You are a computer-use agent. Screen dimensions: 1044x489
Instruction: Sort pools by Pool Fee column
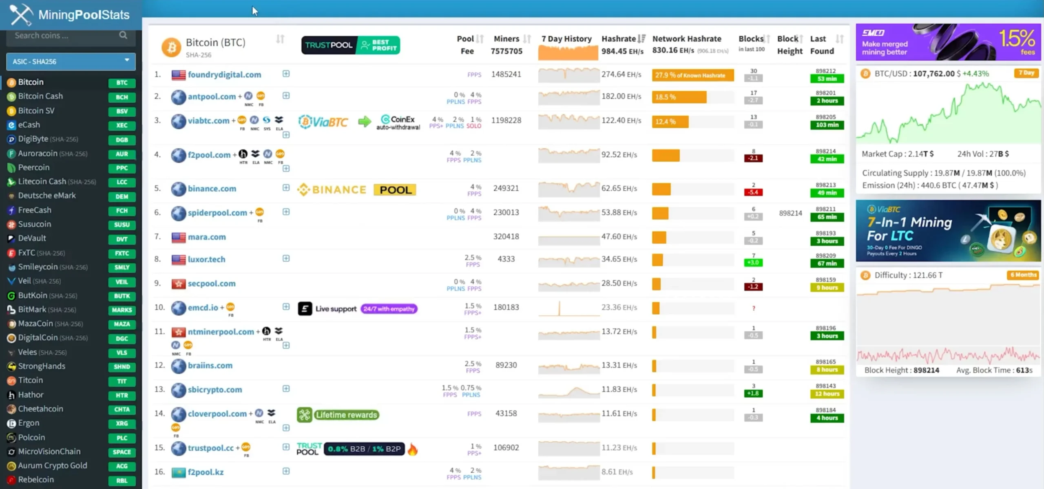coord(480,39)
